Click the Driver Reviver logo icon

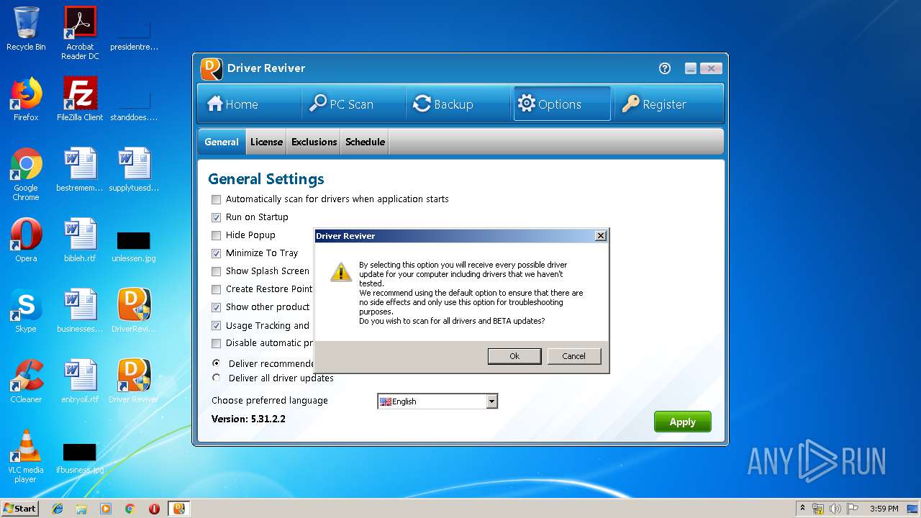pyautogui.click(x=211, y=68)
